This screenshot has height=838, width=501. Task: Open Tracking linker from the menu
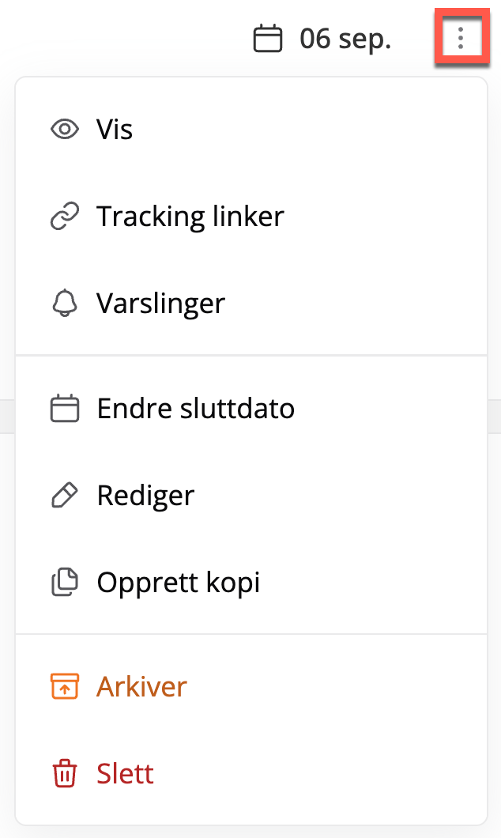[x=251, y=217]
